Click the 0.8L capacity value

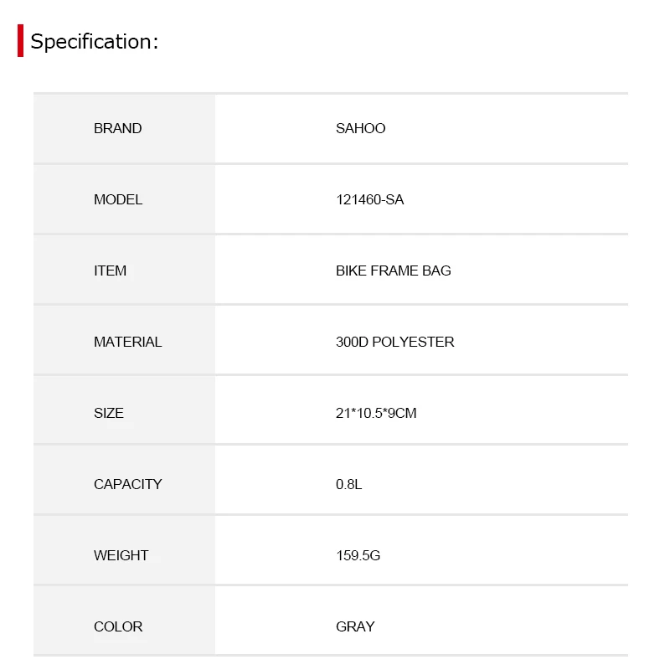click(x=348, y=484)
